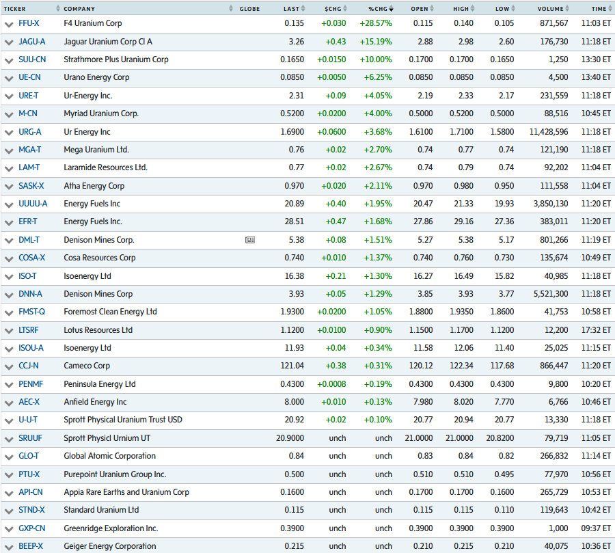Screen dimensions: 615x553
Task: Expand the ISO-T row chevron
Action: [x=9, y=277]
